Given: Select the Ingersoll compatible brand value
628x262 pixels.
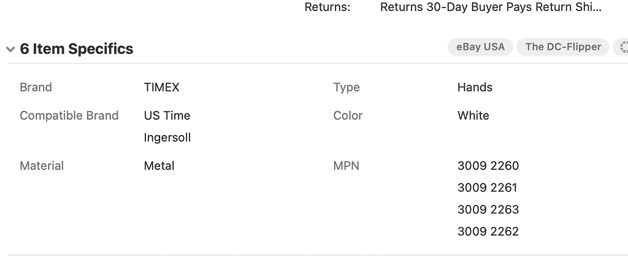Looking at the screenshot, I should click(x=167, y=137).
